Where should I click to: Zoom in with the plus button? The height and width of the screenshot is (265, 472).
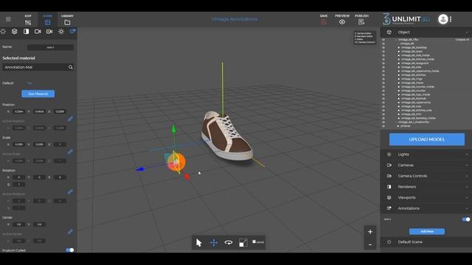click(x=370, y=232)
